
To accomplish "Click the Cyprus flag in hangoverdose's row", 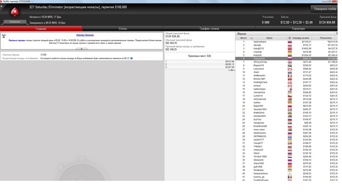I will pyautogui.click(x=290, y=173).
